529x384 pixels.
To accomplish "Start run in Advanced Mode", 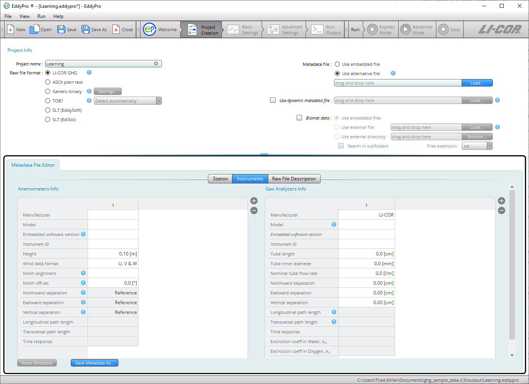I will 417,30.
